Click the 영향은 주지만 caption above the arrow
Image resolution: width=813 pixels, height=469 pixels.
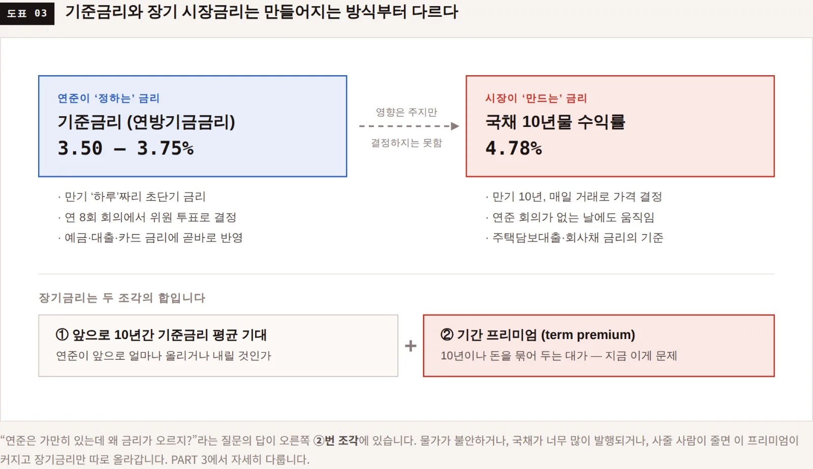407,112
